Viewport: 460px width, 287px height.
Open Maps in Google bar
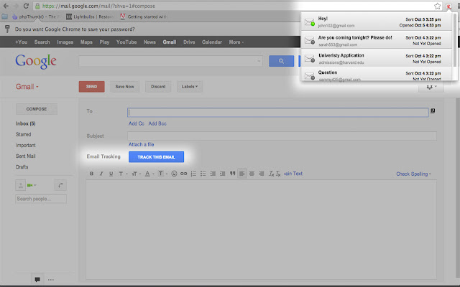pyautogui.click(x=86, y=42)
